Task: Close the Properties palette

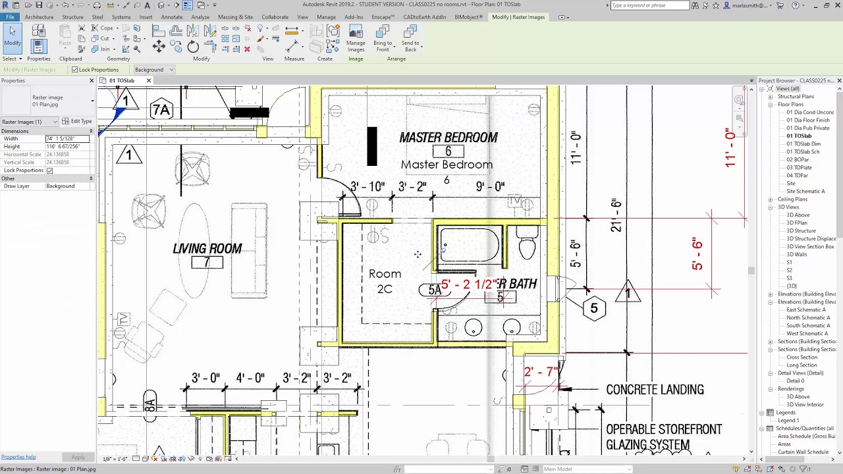Action: pos(92,80)
